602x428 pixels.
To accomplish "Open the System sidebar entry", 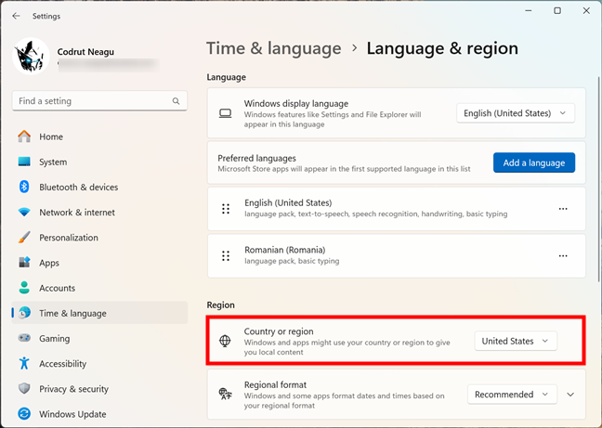I will [99, 162].
